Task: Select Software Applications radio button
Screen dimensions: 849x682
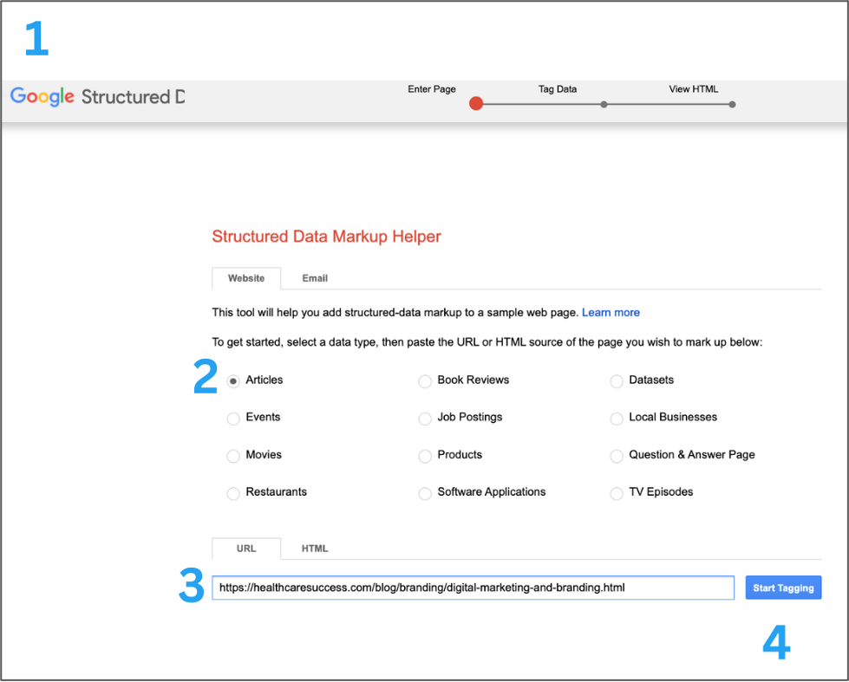Action: pos(425,493)
